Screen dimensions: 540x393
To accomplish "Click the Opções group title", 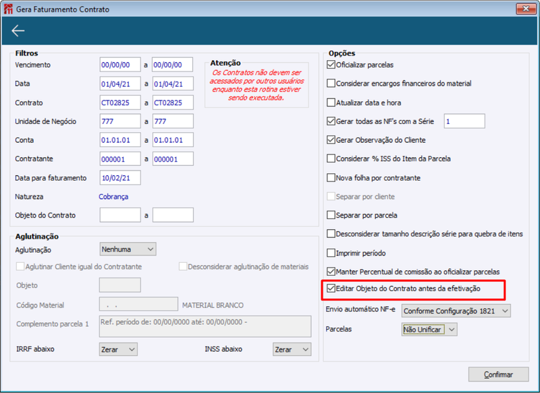I will [x=342, y=53].
